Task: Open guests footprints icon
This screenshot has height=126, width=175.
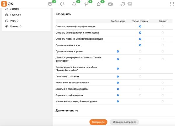Action: click(86, 4)
